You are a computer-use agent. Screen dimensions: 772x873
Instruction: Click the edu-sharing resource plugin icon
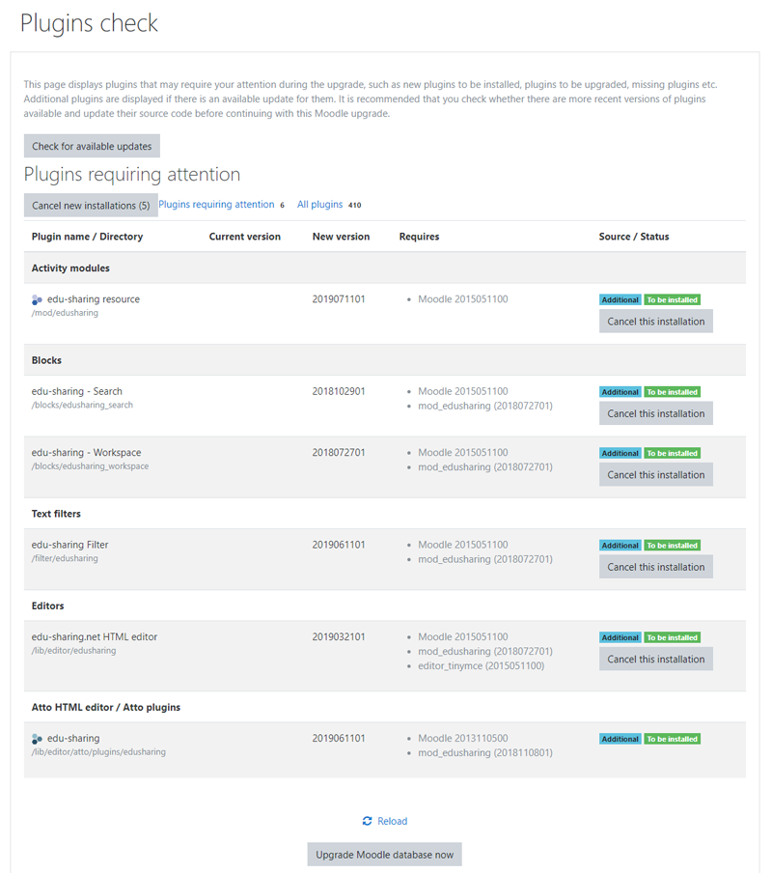[37, 300]
